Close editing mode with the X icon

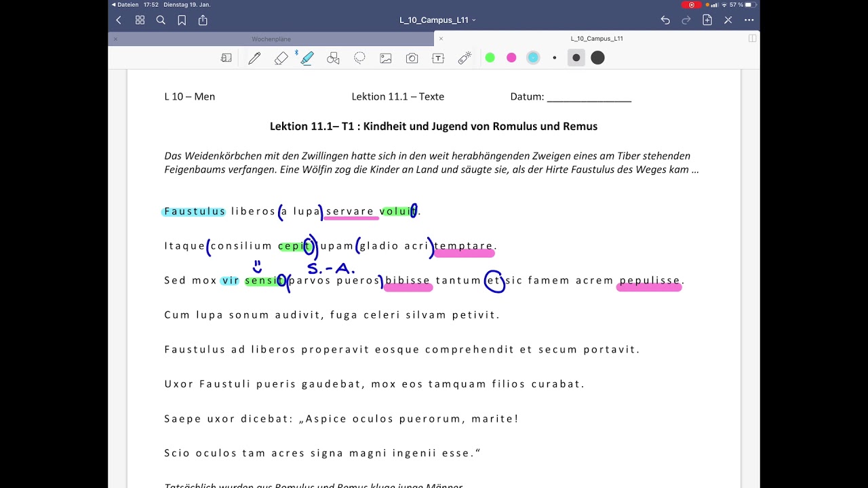coord(728,20)
